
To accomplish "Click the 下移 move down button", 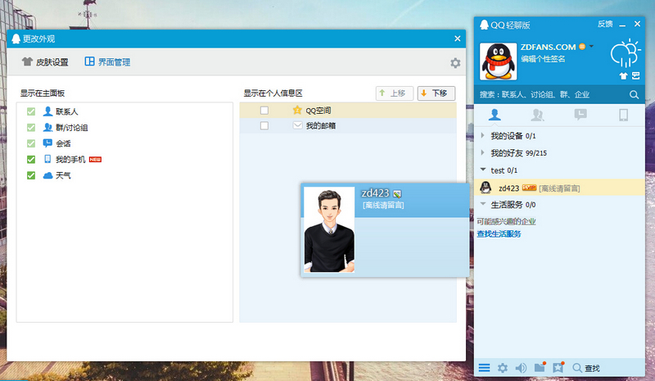I will click(x=436, y=93).
